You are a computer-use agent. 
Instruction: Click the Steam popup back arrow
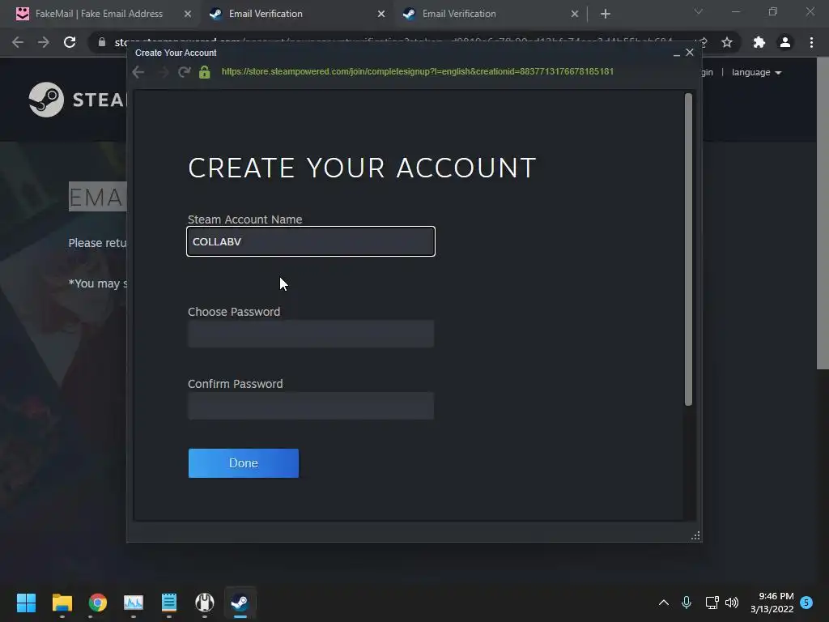pos(138,72)
